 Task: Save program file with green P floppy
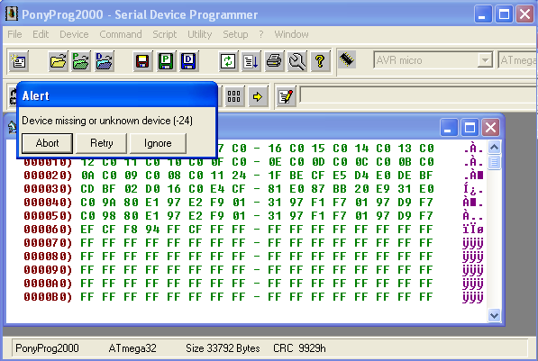coord(166,62)
